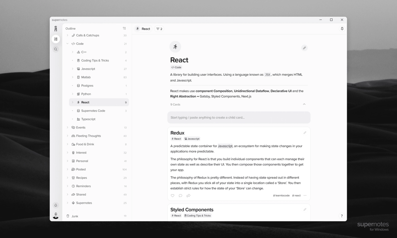This screenshot has width=397, height=238.
Task: Expand the Matlab outline item
Action: click(x=72, y=77)
